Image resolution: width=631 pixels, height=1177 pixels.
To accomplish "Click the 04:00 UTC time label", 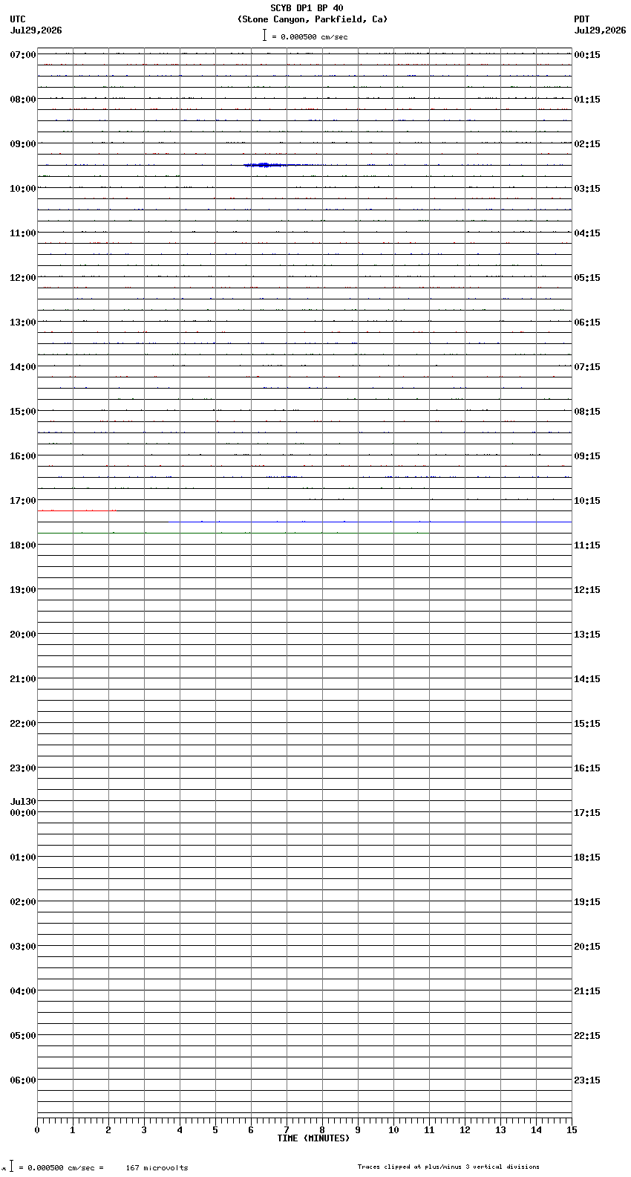I will coord(23,991).
